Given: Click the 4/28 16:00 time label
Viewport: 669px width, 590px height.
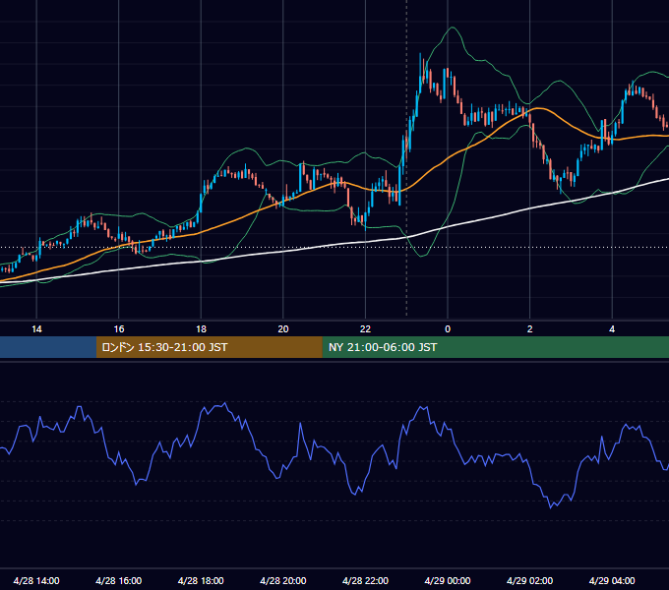Looking at the screenshot, I should pos(119,580).
